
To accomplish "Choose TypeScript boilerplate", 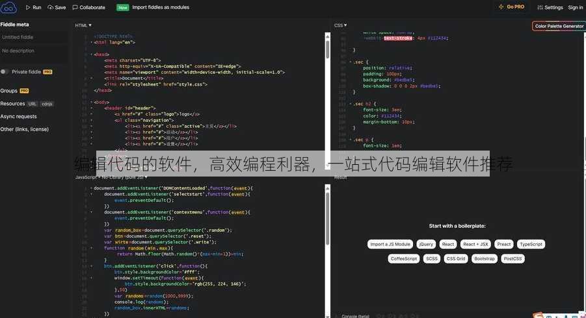I will (531, 244).
